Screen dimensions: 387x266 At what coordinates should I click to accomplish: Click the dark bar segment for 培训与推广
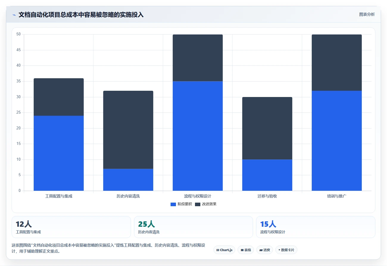(x=337, y=62)
